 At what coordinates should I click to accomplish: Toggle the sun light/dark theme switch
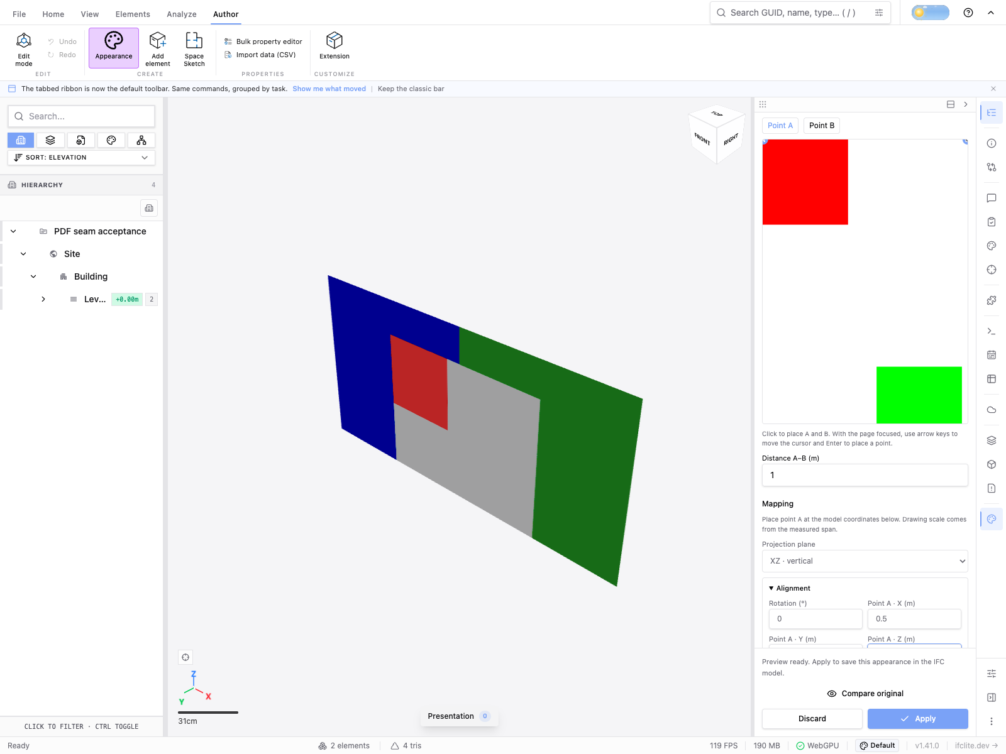(x=931, y=13)
